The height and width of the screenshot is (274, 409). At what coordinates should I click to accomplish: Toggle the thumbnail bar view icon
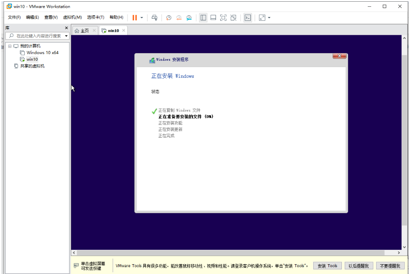pos(213,18)
